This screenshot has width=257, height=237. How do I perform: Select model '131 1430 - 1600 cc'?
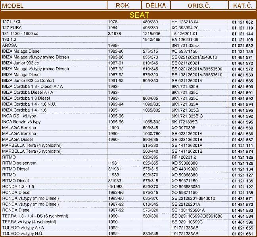pyautogui.click(x=20, y=34)
